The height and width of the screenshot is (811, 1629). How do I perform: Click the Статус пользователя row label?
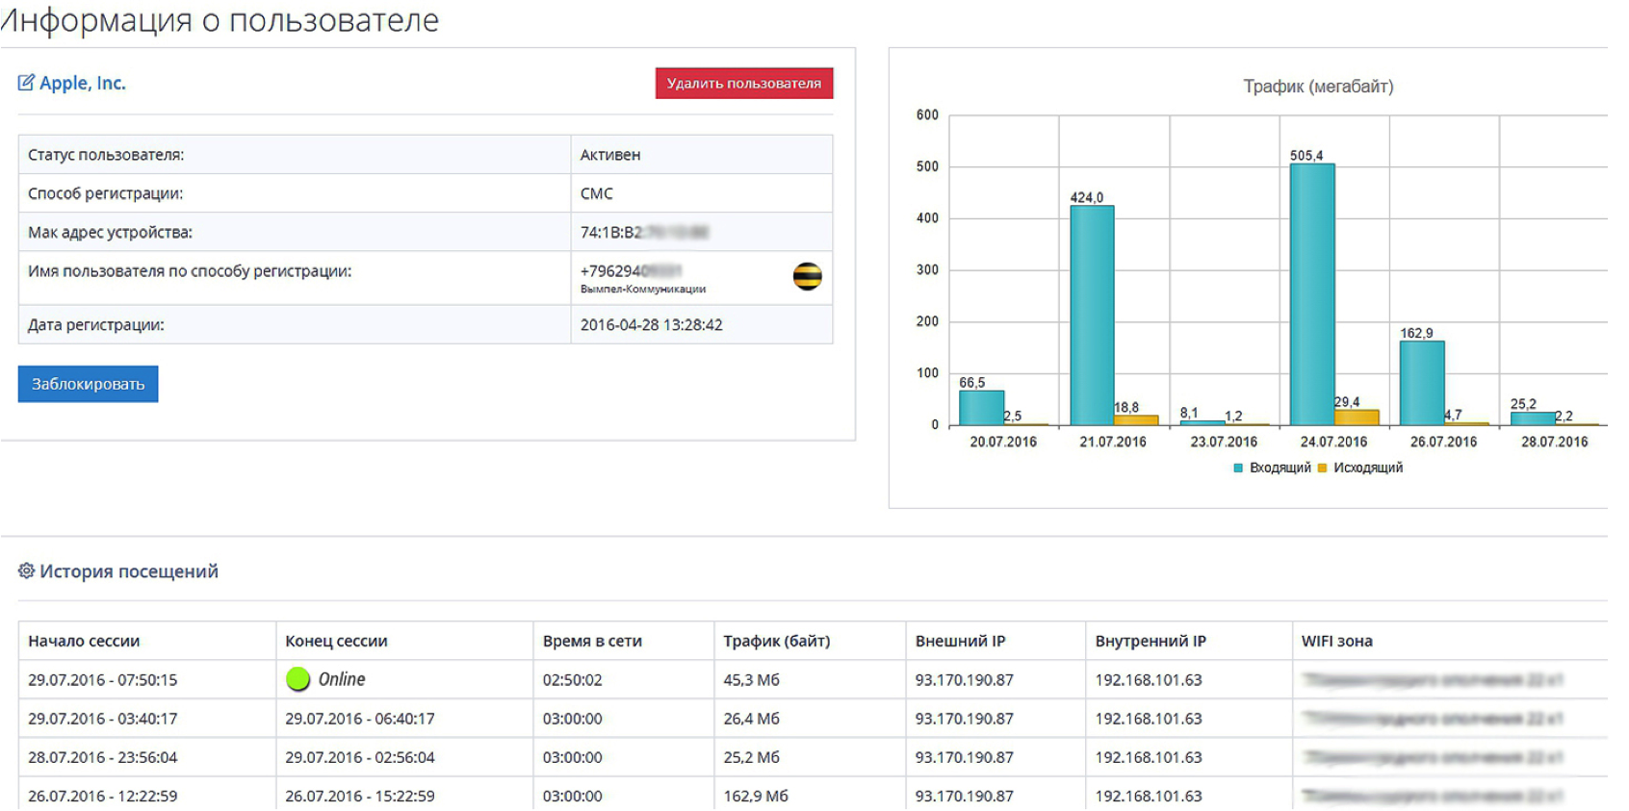tap(106, 155)
